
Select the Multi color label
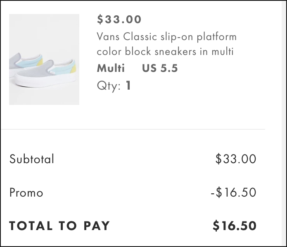coord(111,68)
